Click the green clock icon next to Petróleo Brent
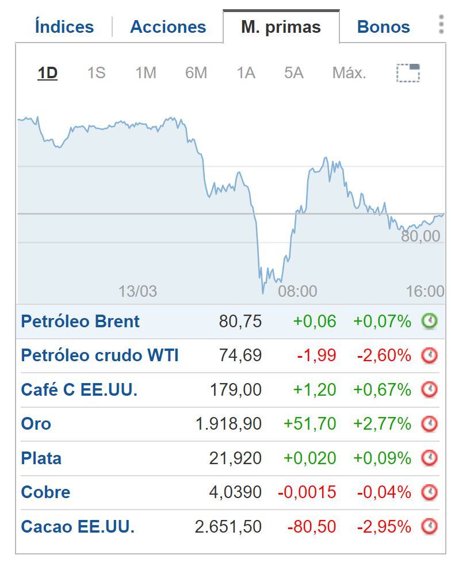Image resolution: width=451 pixels, height=570 pixels. coord(430,321)
